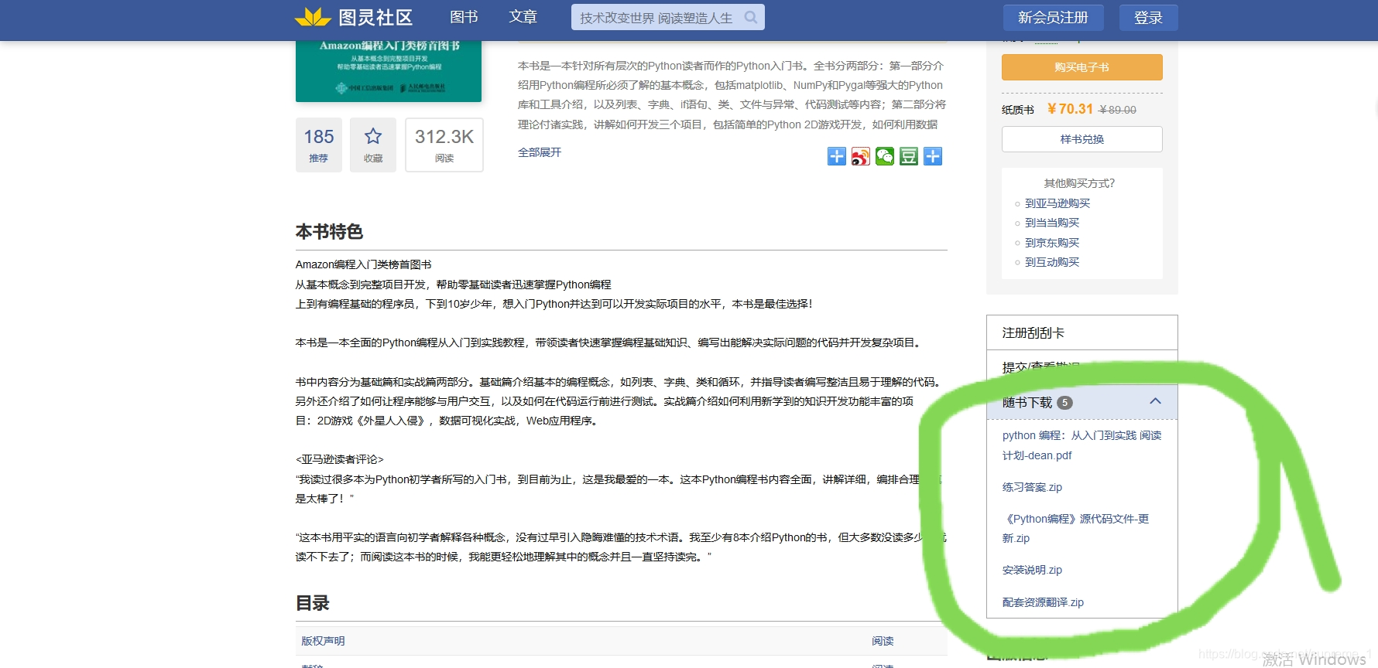The width and height of the screenshot is (1378, 668).
Task: Open 版权声明 table of contents entry
Action: point(323,641)
